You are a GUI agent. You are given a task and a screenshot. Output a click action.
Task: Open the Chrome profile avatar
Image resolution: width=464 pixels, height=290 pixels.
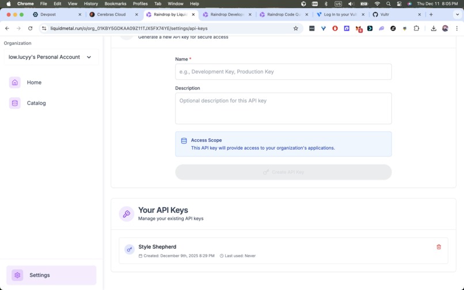tap(445, 28)
